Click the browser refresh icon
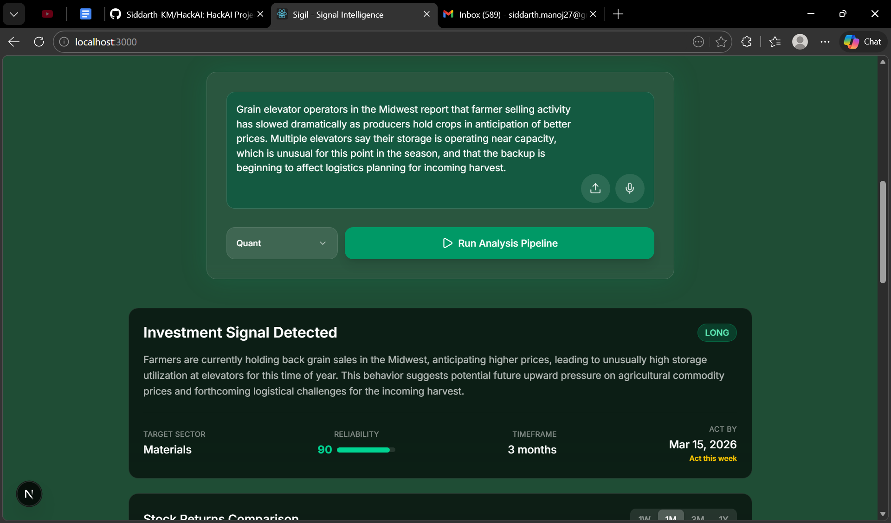 39,42
